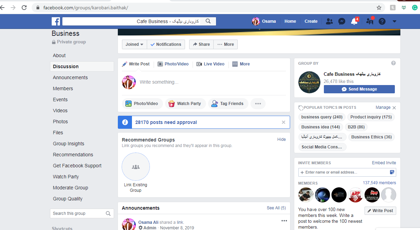420x230 pixels.
Task: Open Group Insights in sidebar
Action: click(69, 144)
